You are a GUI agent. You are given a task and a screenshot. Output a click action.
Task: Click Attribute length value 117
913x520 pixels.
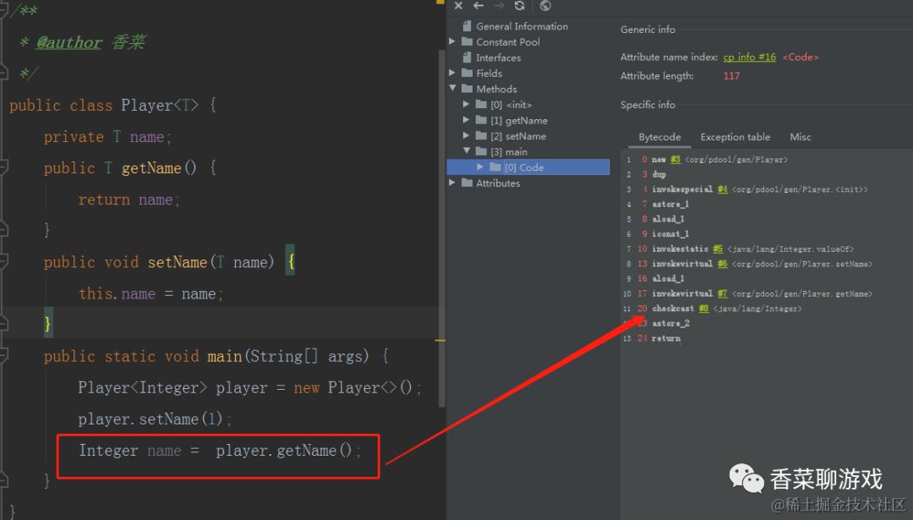pos(731,76)
